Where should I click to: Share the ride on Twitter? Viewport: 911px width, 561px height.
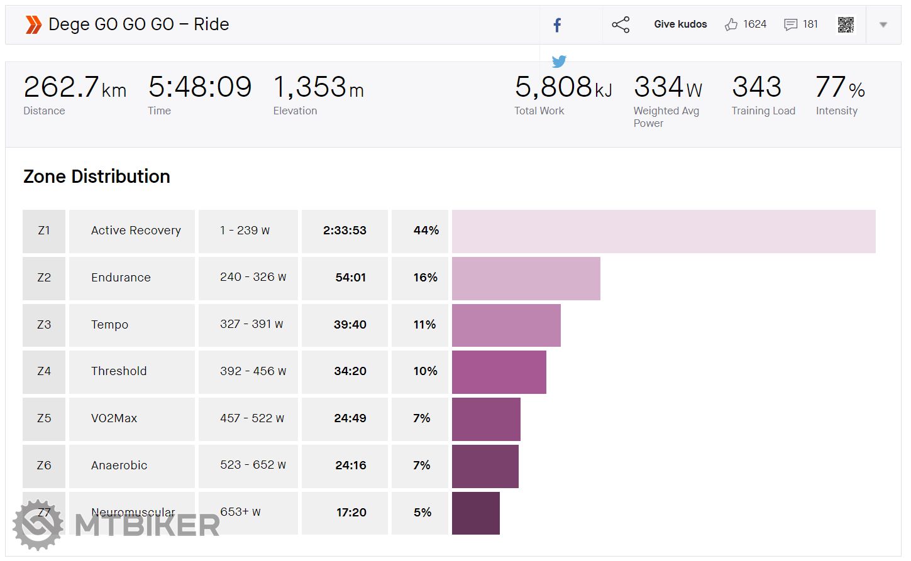click(559, 61)
